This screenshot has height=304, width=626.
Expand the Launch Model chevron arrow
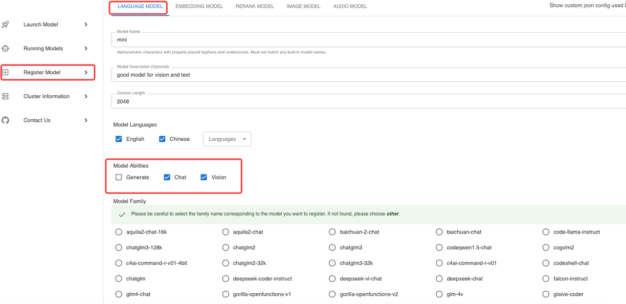[x=86, y=24]
